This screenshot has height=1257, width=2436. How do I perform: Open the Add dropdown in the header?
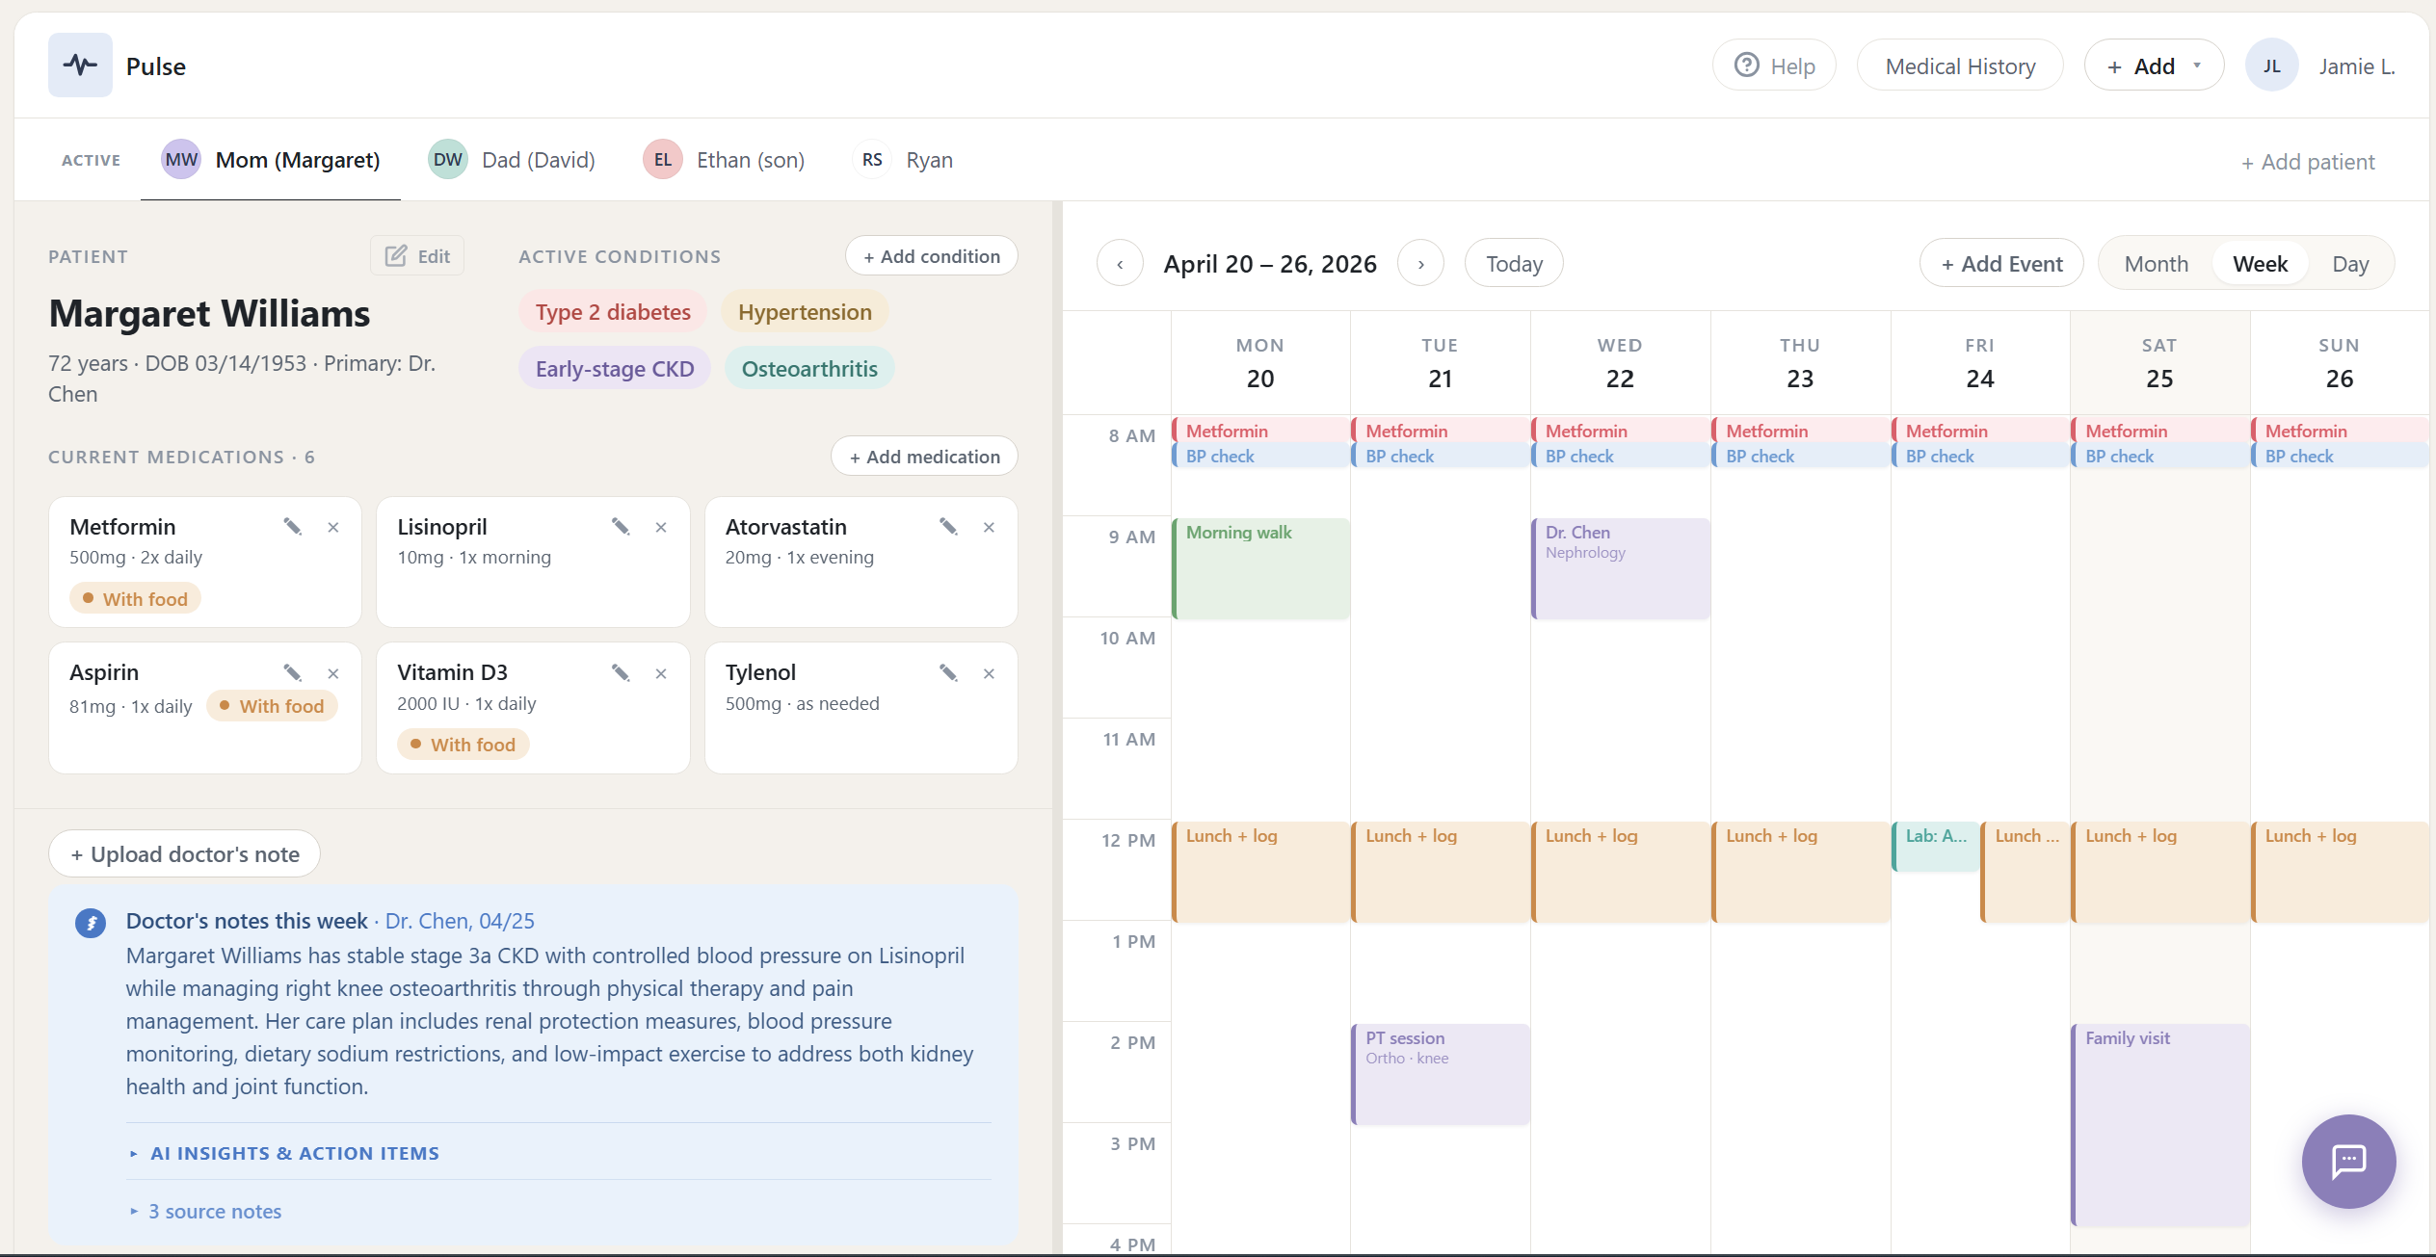point(2154,66)
